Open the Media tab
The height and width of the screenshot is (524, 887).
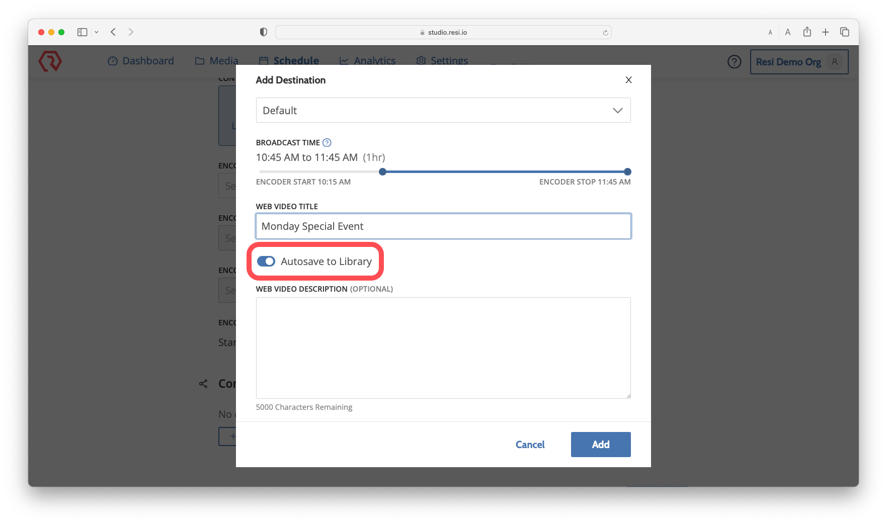click(217, 61)
